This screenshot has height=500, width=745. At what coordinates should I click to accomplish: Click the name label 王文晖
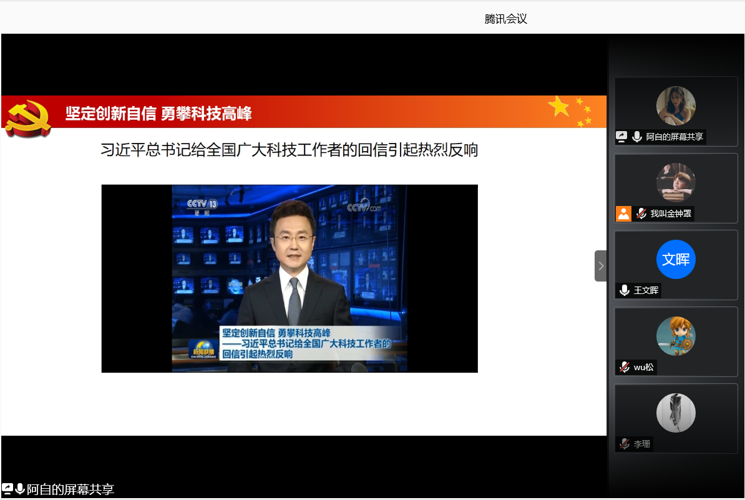[x=646, y=290]
